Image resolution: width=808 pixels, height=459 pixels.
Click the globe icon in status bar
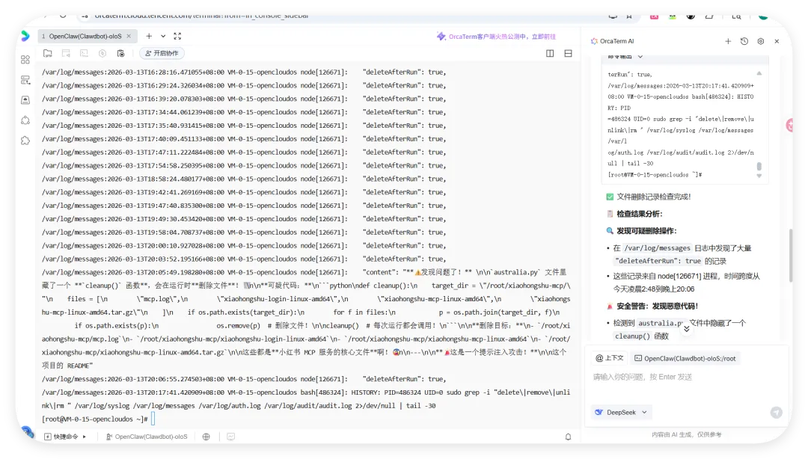tap(206, 437)
